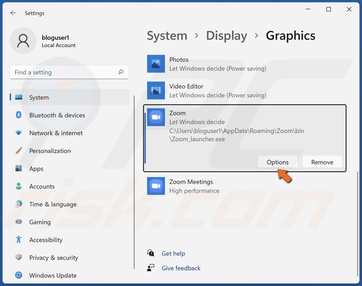The width and height of the screenshot is (362, 286).
Task: Click the Zoom app camera icon
Action: click(x=156, y=117)
